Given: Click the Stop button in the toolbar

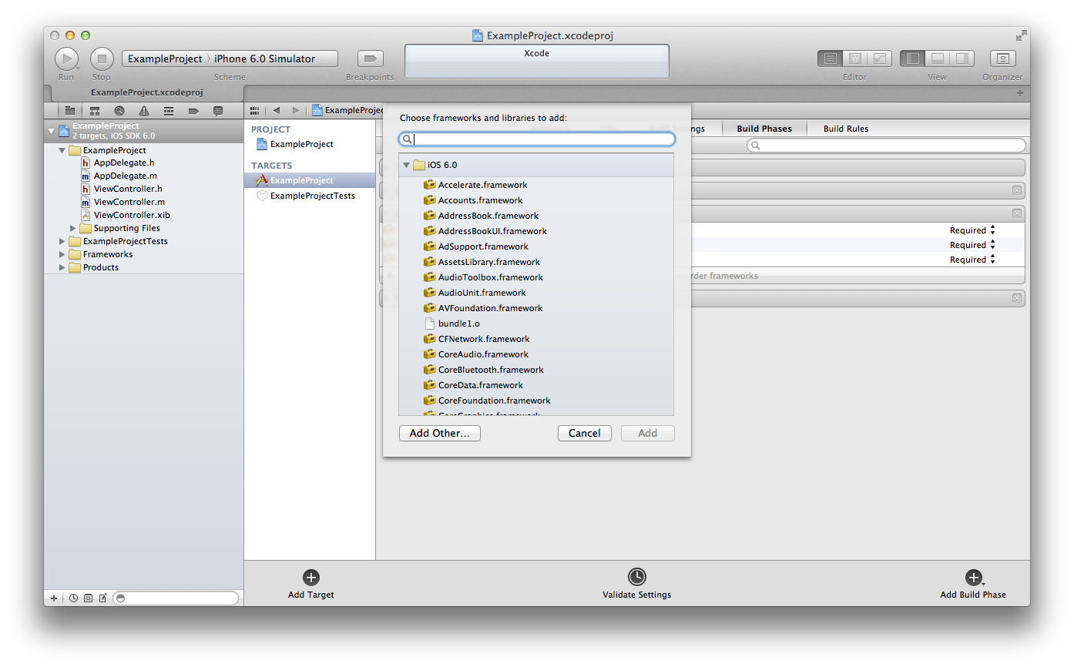Looking at the screenshot, I should [x=102, y=59].
